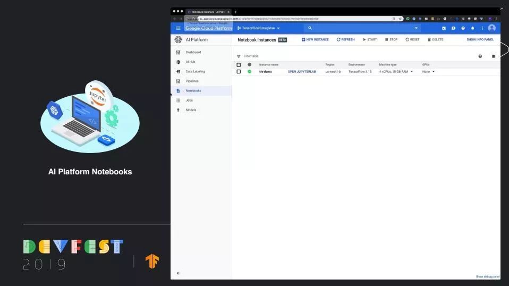Open the hamburger navigation menu
This screenshot has width=509, height=286.
tap(178, 28)
